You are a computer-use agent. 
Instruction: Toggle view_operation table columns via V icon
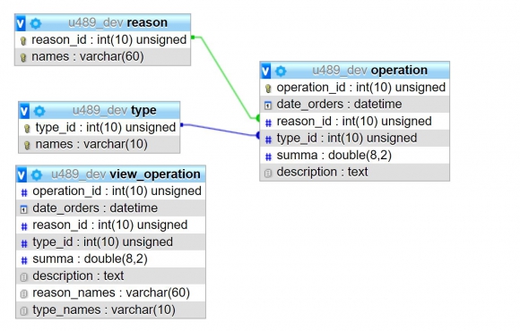(x=22, y=174)
